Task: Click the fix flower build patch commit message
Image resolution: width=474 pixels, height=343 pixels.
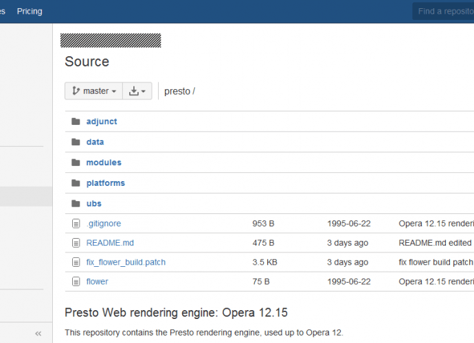Action: 436,262
